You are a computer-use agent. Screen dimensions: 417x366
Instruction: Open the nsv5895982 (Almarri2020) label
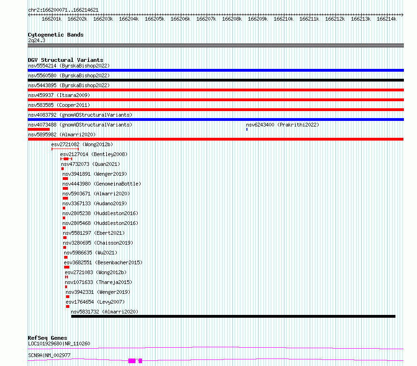pos(62,134)
